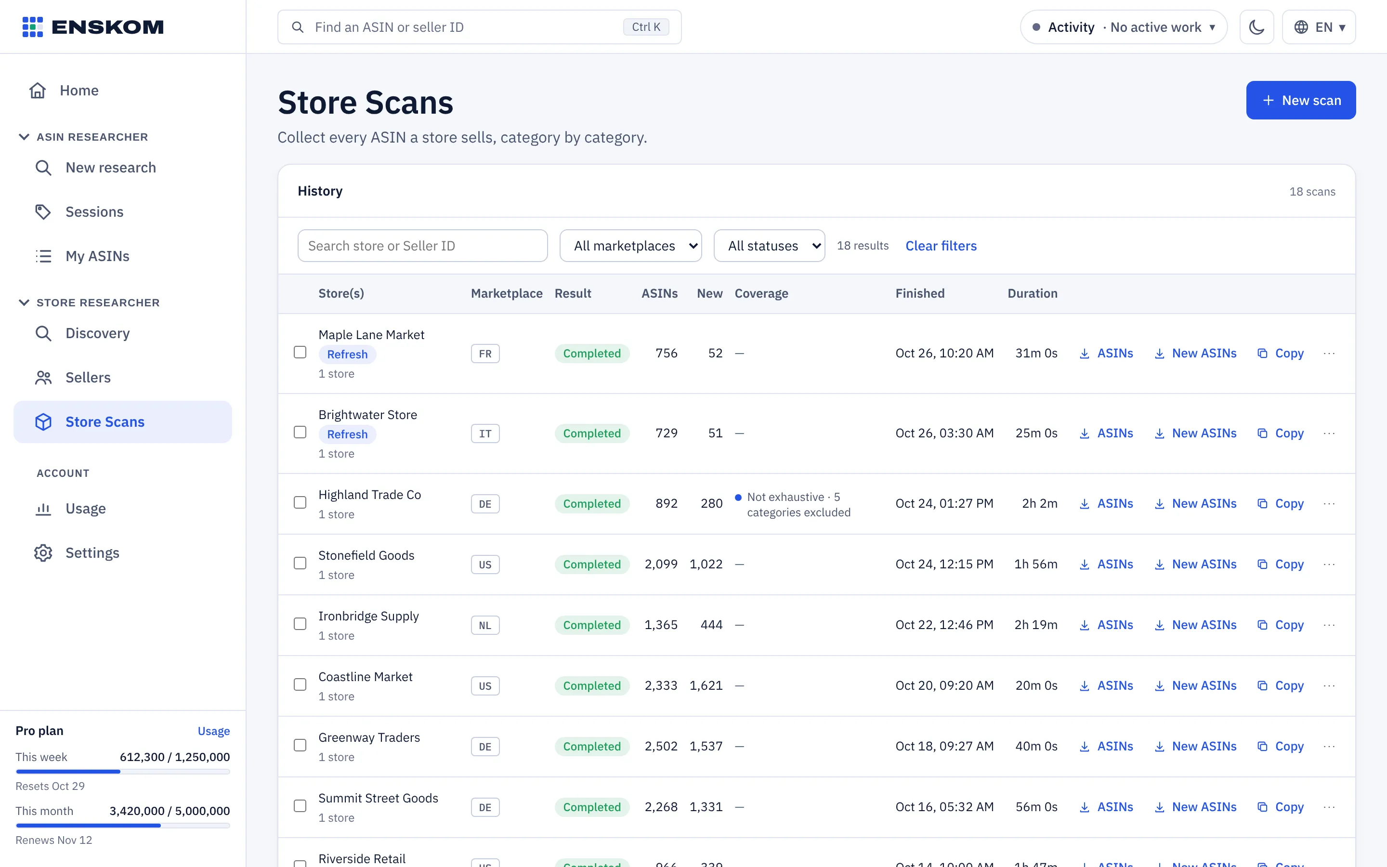Screen dimensions: 1387x867
Task: Click the Usage bar chart icon
Action: (x=43, y=509)
